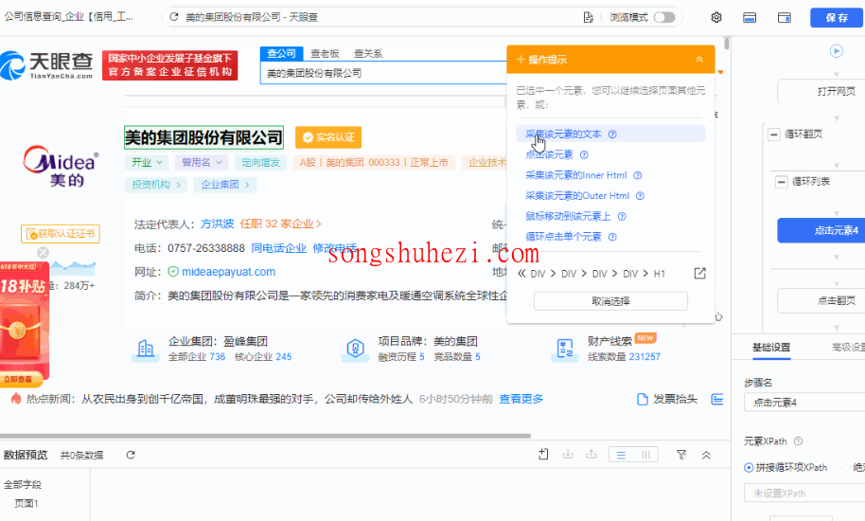Choose 鼠标移动到该元素上 option
Viewport: 865px width, 521px height.
tap(568, 216)
